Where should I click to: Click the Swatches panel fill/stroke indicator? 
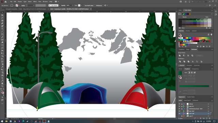[180, 35]
